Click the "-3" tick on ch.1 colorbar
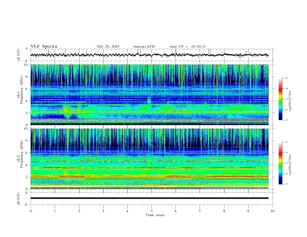The height and width of the screenshot is (237, 307). [286, 78]
